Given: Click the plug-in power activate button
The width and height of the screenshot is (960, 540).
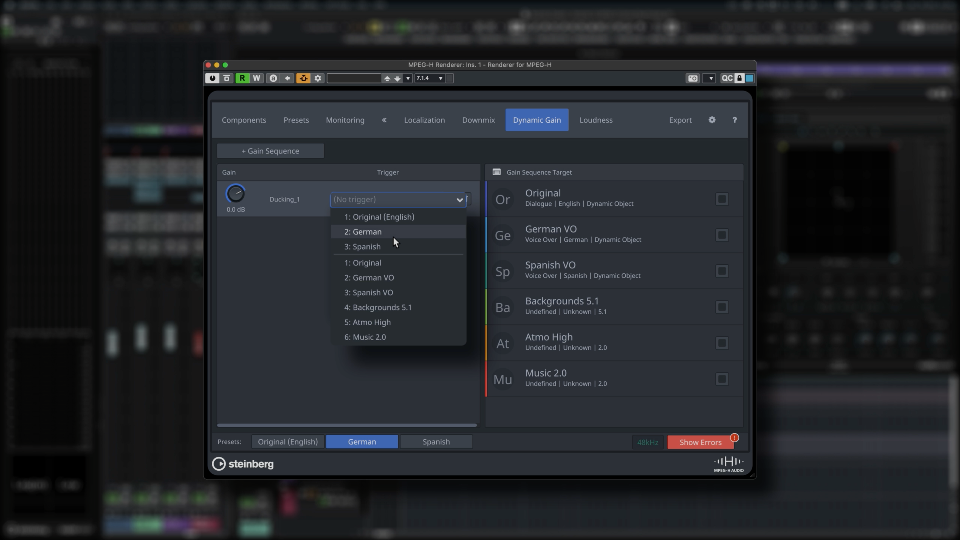Looking at the screenshot, I should (212, 78).
